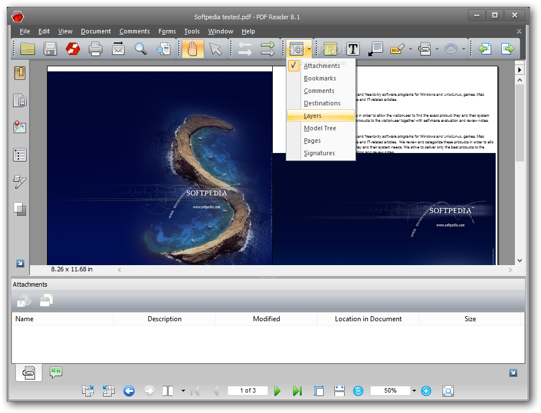The image size is (541, 413).
Task: Click fit width icon in bottom bar
Action: 340,391
